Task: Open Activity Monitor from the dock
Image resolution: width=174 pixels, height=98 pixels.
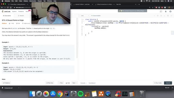Action: (x=125, y=94)
